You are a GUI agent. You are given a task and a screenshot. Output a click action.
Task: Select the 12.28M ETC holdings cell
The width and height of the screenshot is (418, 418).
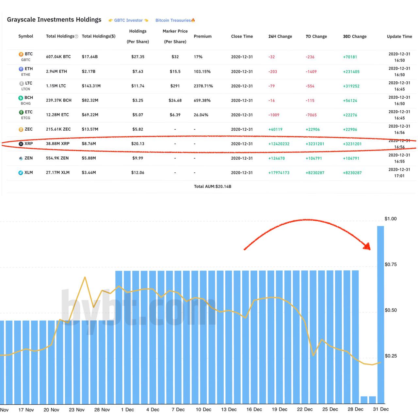(57, 115)
